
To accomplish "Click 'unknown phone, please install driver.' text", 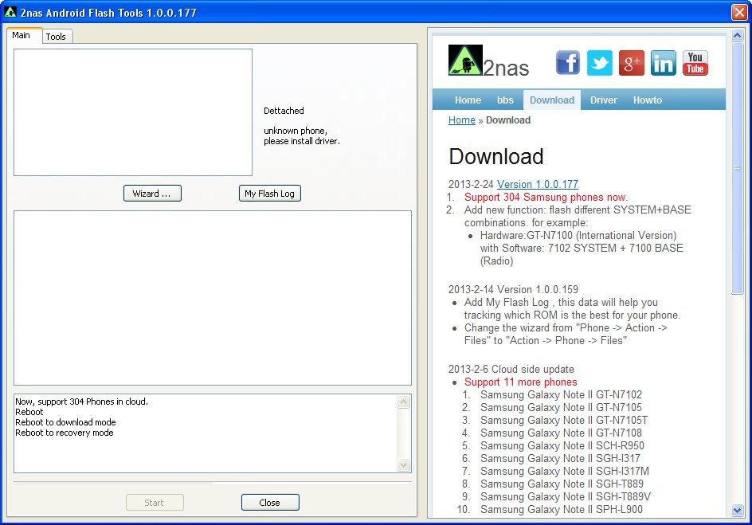I will pyautogui.click(x=302, y=135).
